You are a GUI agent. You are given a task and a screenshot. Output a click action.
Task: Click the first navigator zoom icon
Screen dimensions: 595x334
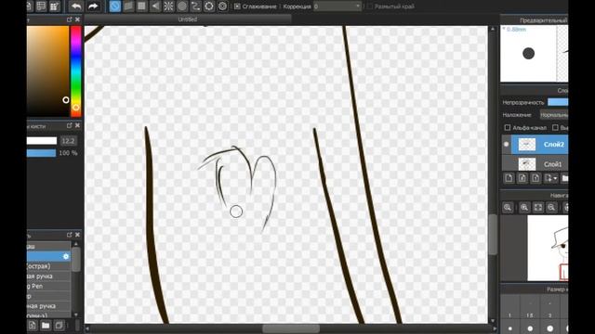(x=508, y=207)
